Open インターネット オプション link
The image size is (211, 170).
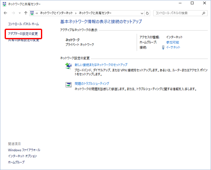22,156
